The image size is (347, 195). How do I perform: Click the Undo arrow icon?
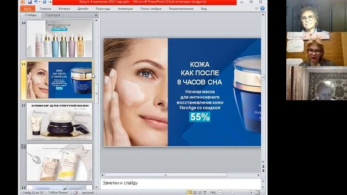pos(36,2)
